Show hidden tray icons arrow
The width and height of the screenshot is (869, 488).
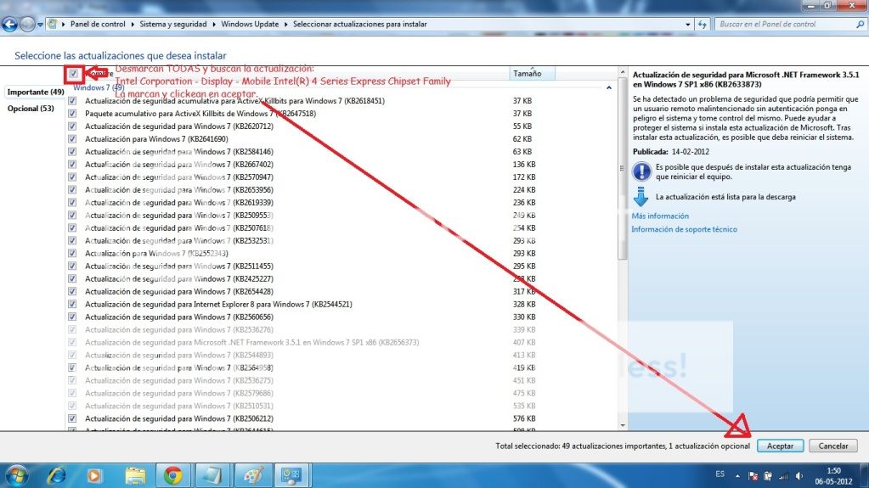pyautogui.click(x=737, y=476)
